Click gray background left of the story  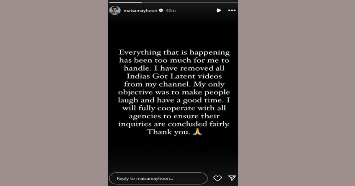(54, 93)
